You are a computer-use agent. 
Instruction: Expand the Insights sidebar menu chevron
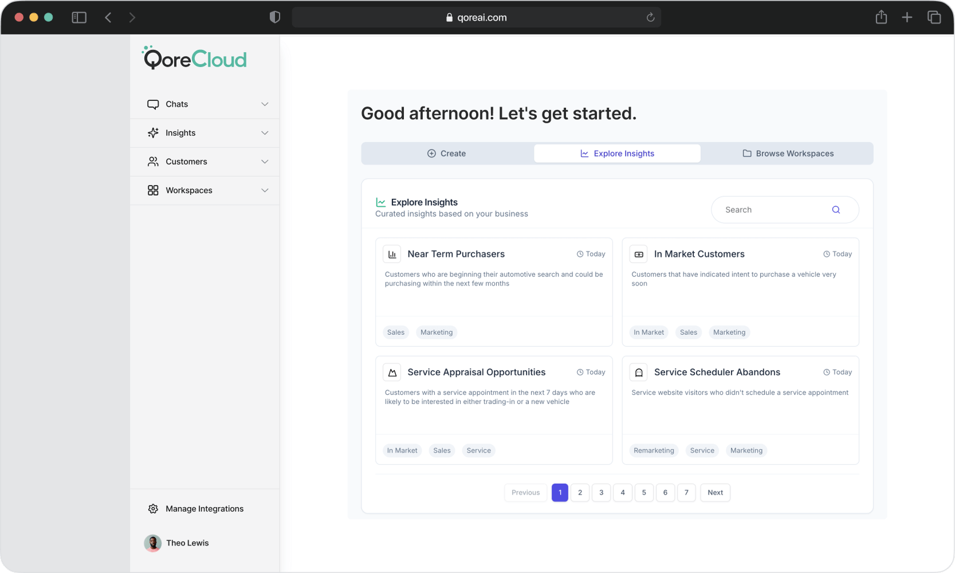coord(265,133)
